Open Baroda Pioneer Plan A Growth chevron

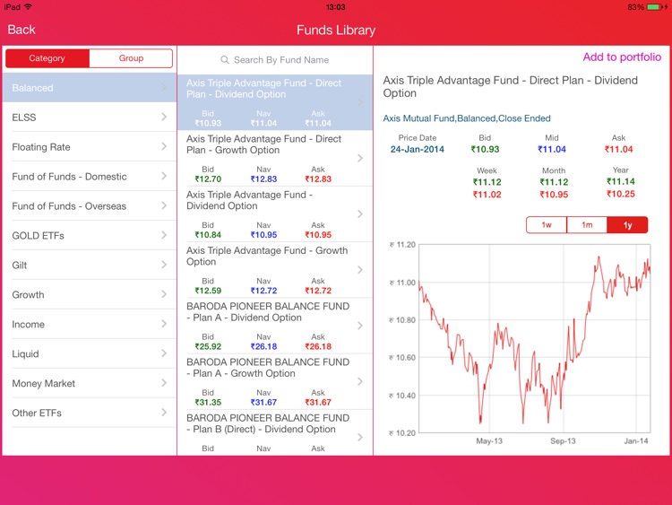point(360,381)
